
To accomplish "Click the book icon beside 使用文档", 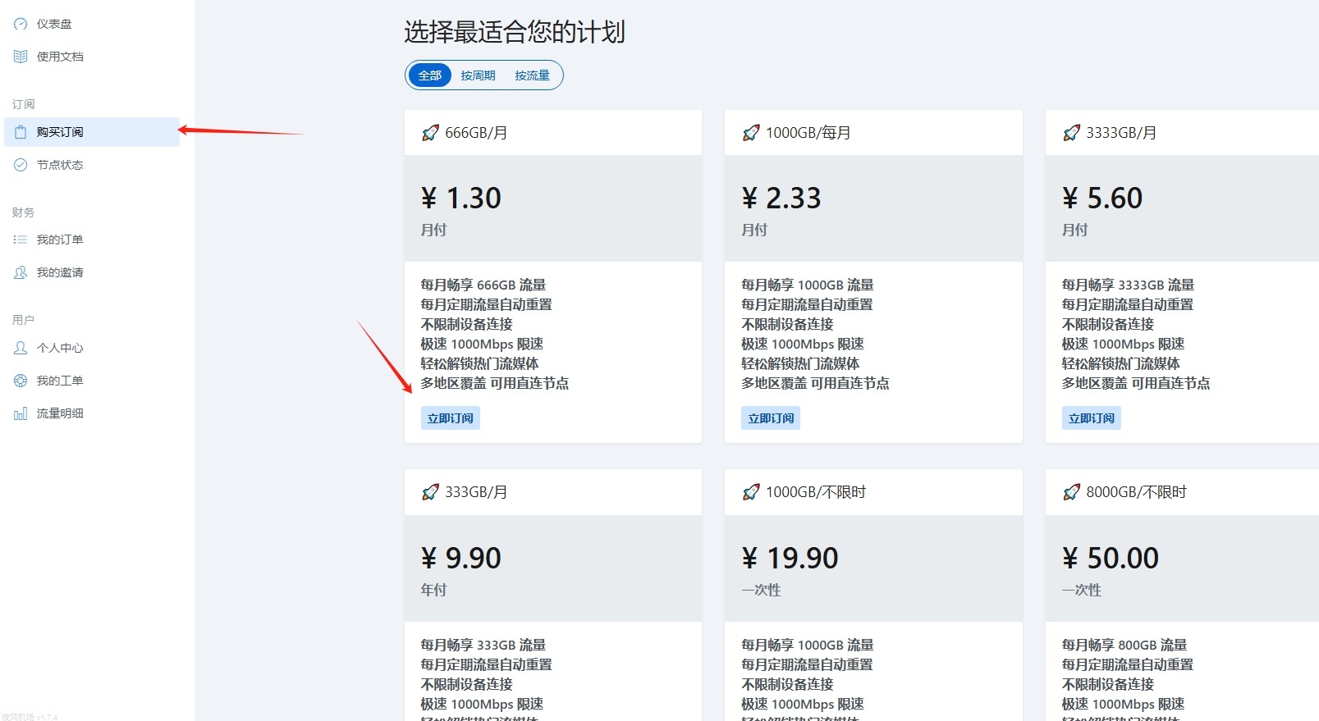I will pos(21,57).
